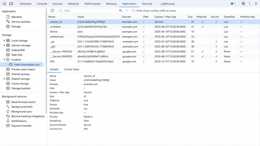Enable Only show cookies with an issue
The width and height of the screenshot is (260, 146).
click(x=133, y=11)
